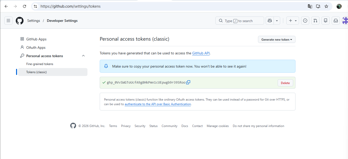The image size is (348, 159).
Task: Open the Issues icon in header
Action: coord(305,21)
